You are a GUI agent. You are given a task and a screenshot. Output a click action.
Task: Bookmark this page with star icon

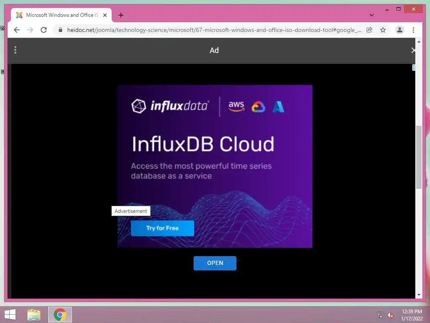coord(383,30)
